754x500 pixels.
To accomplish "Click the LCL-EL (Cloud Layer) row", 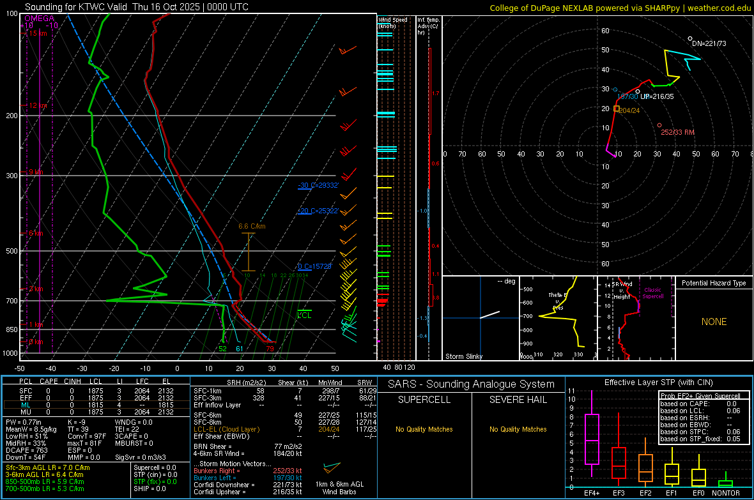I will pos(285,429).
